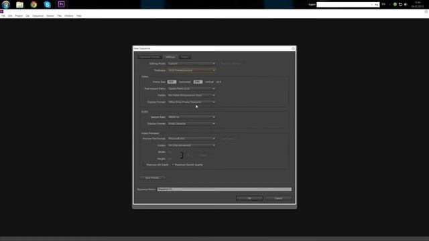Click the network tray icon

point(400,5)
